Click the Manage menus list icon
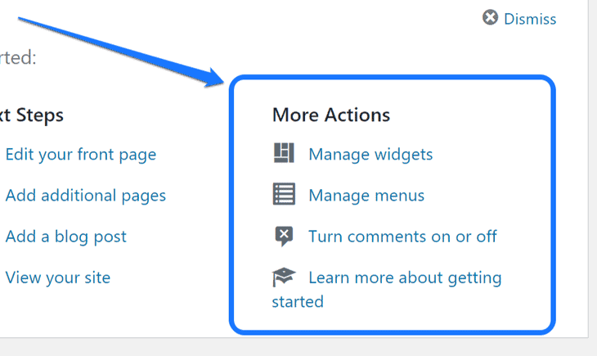 (x=283, y=195)
